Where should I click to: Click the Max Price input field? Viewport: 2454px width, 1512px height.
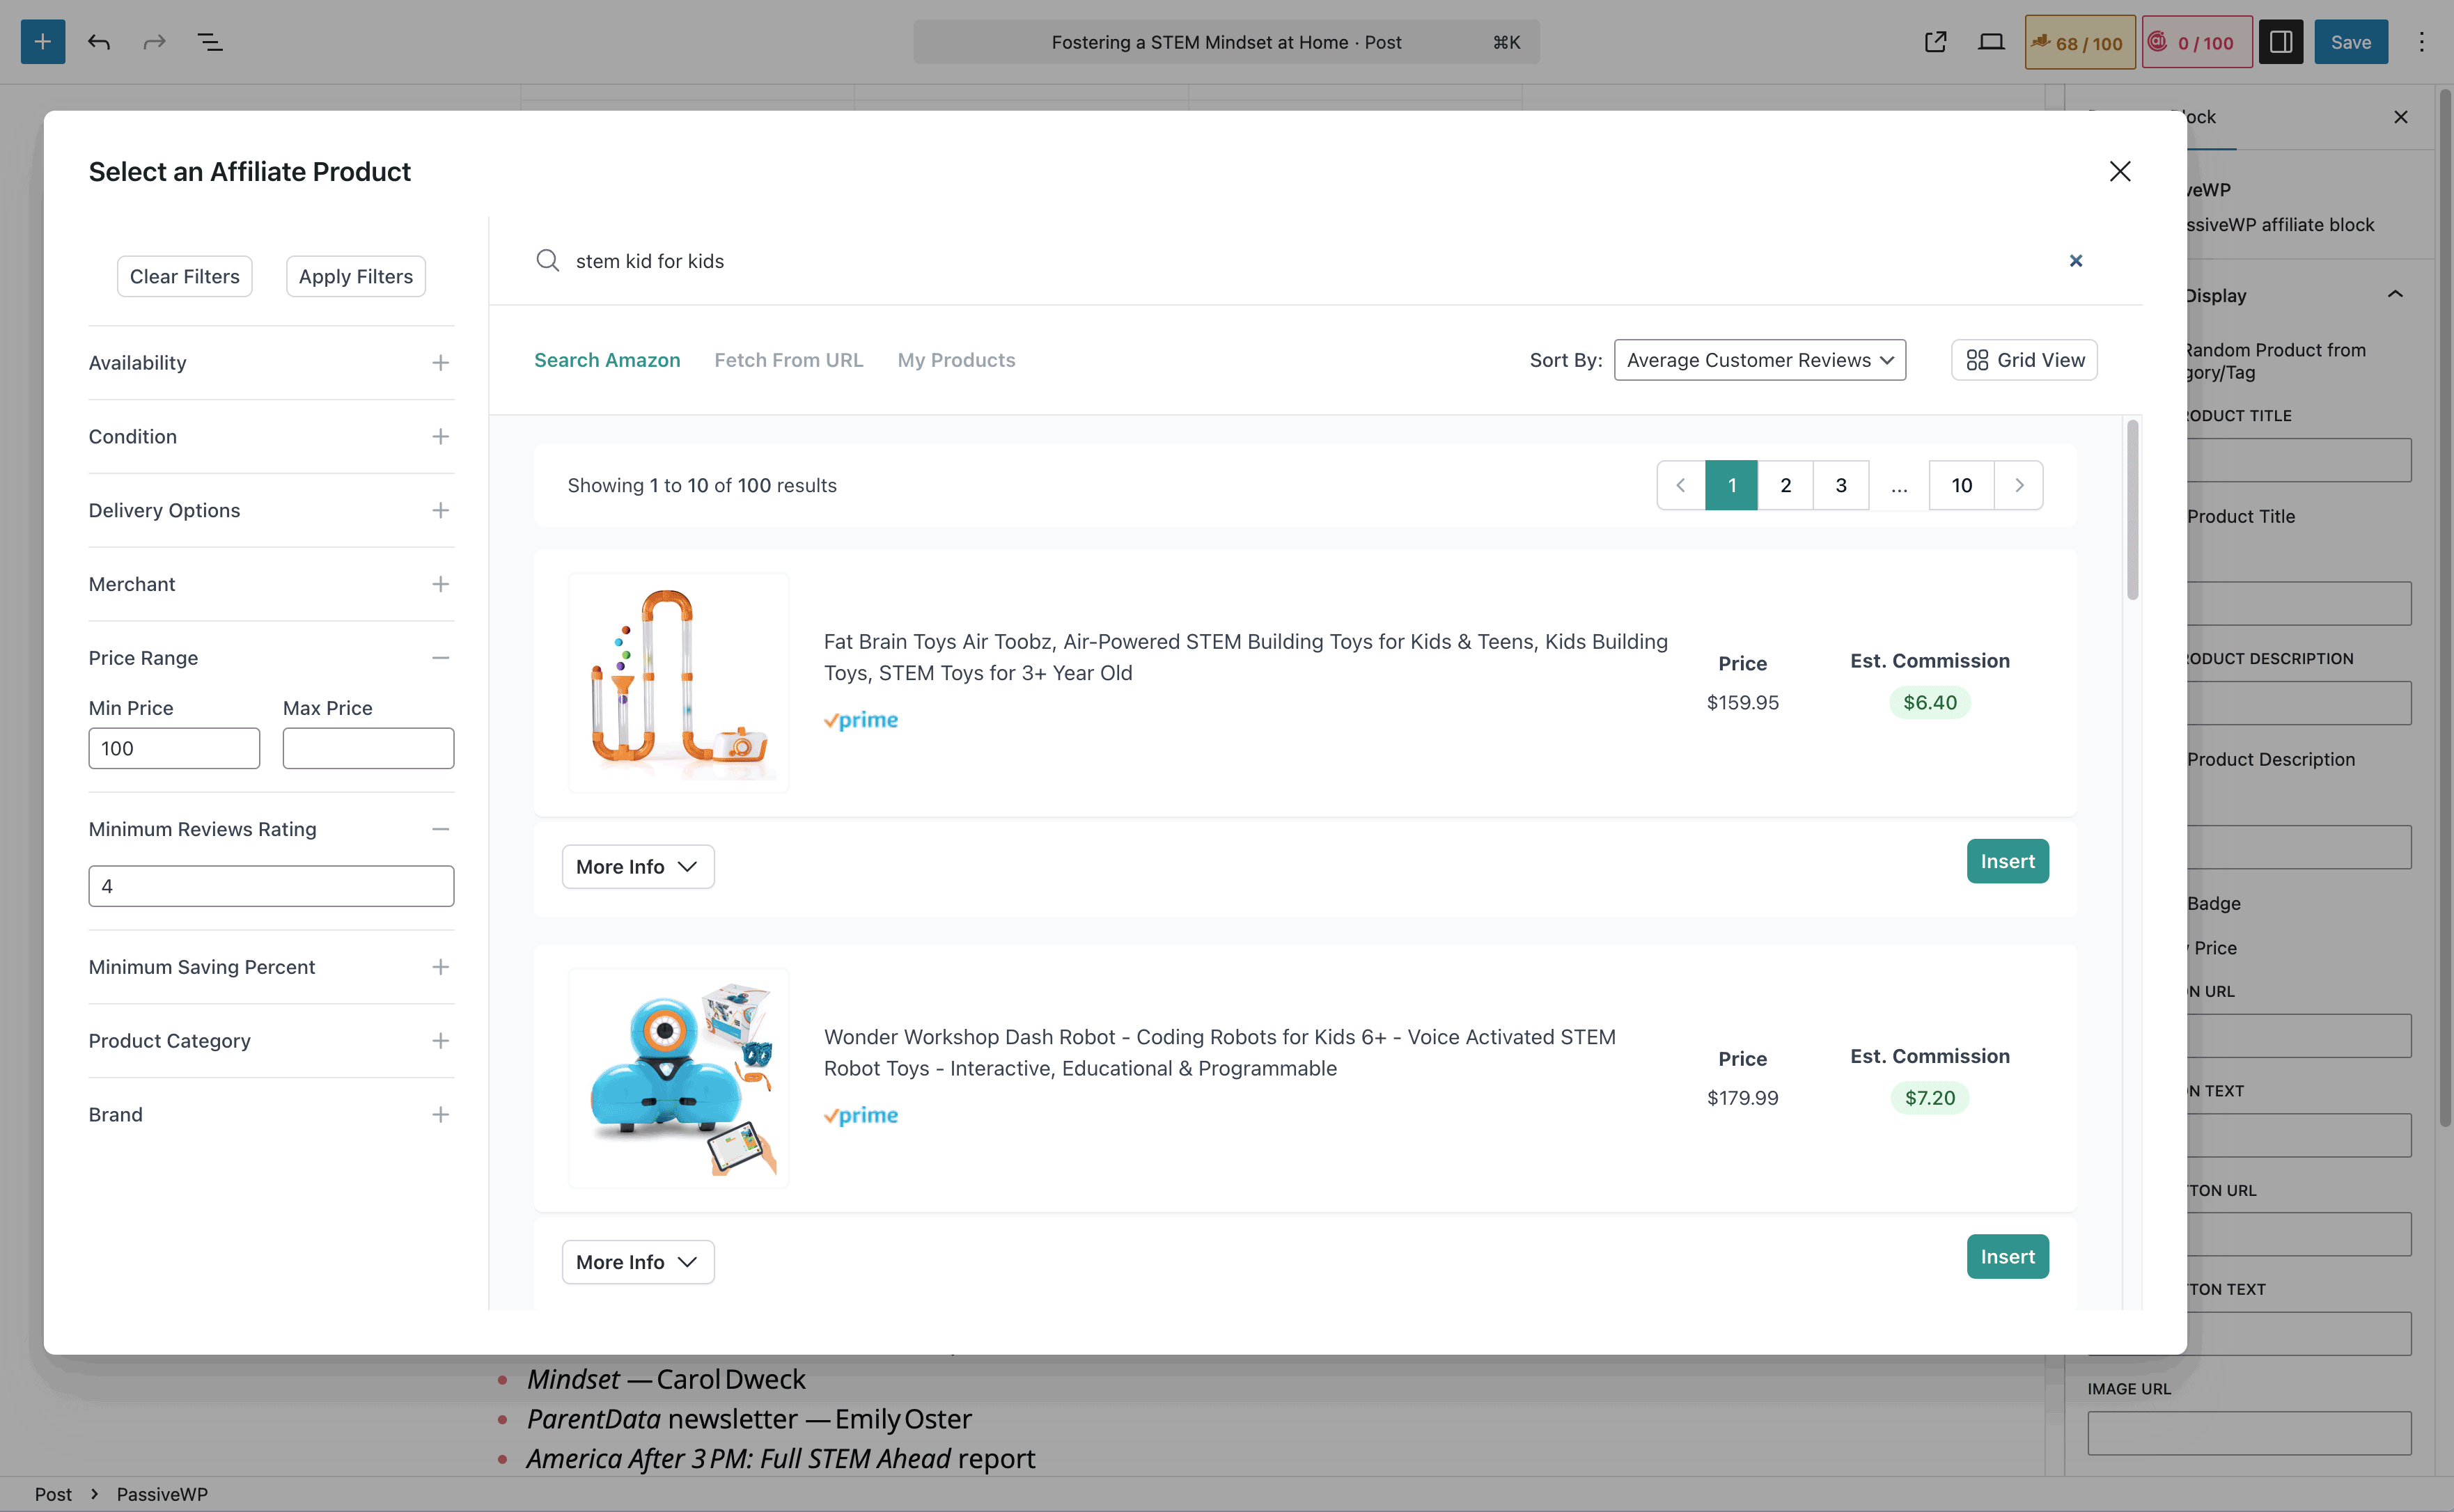[x=368, y=749]
